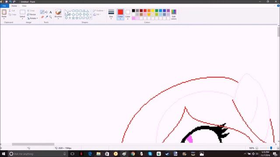Screen dimensions: 280x157
Task: Click zoom out minus button
Action: [x=257, y=148]
